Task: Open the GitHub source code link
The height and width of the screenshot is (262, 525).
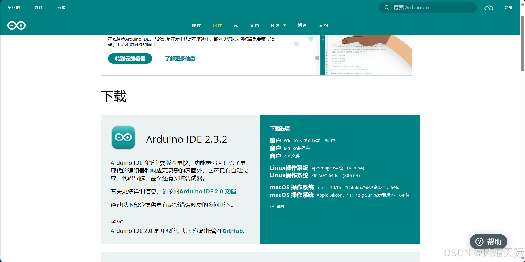Action: (233, 231)
